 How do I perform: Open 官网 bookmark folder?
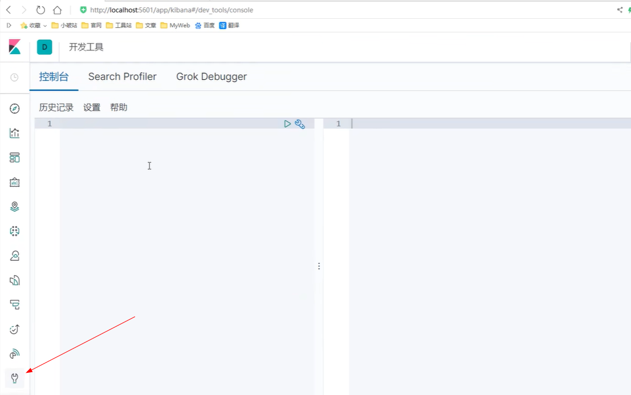pyautogui.click(x=91, y=25)
